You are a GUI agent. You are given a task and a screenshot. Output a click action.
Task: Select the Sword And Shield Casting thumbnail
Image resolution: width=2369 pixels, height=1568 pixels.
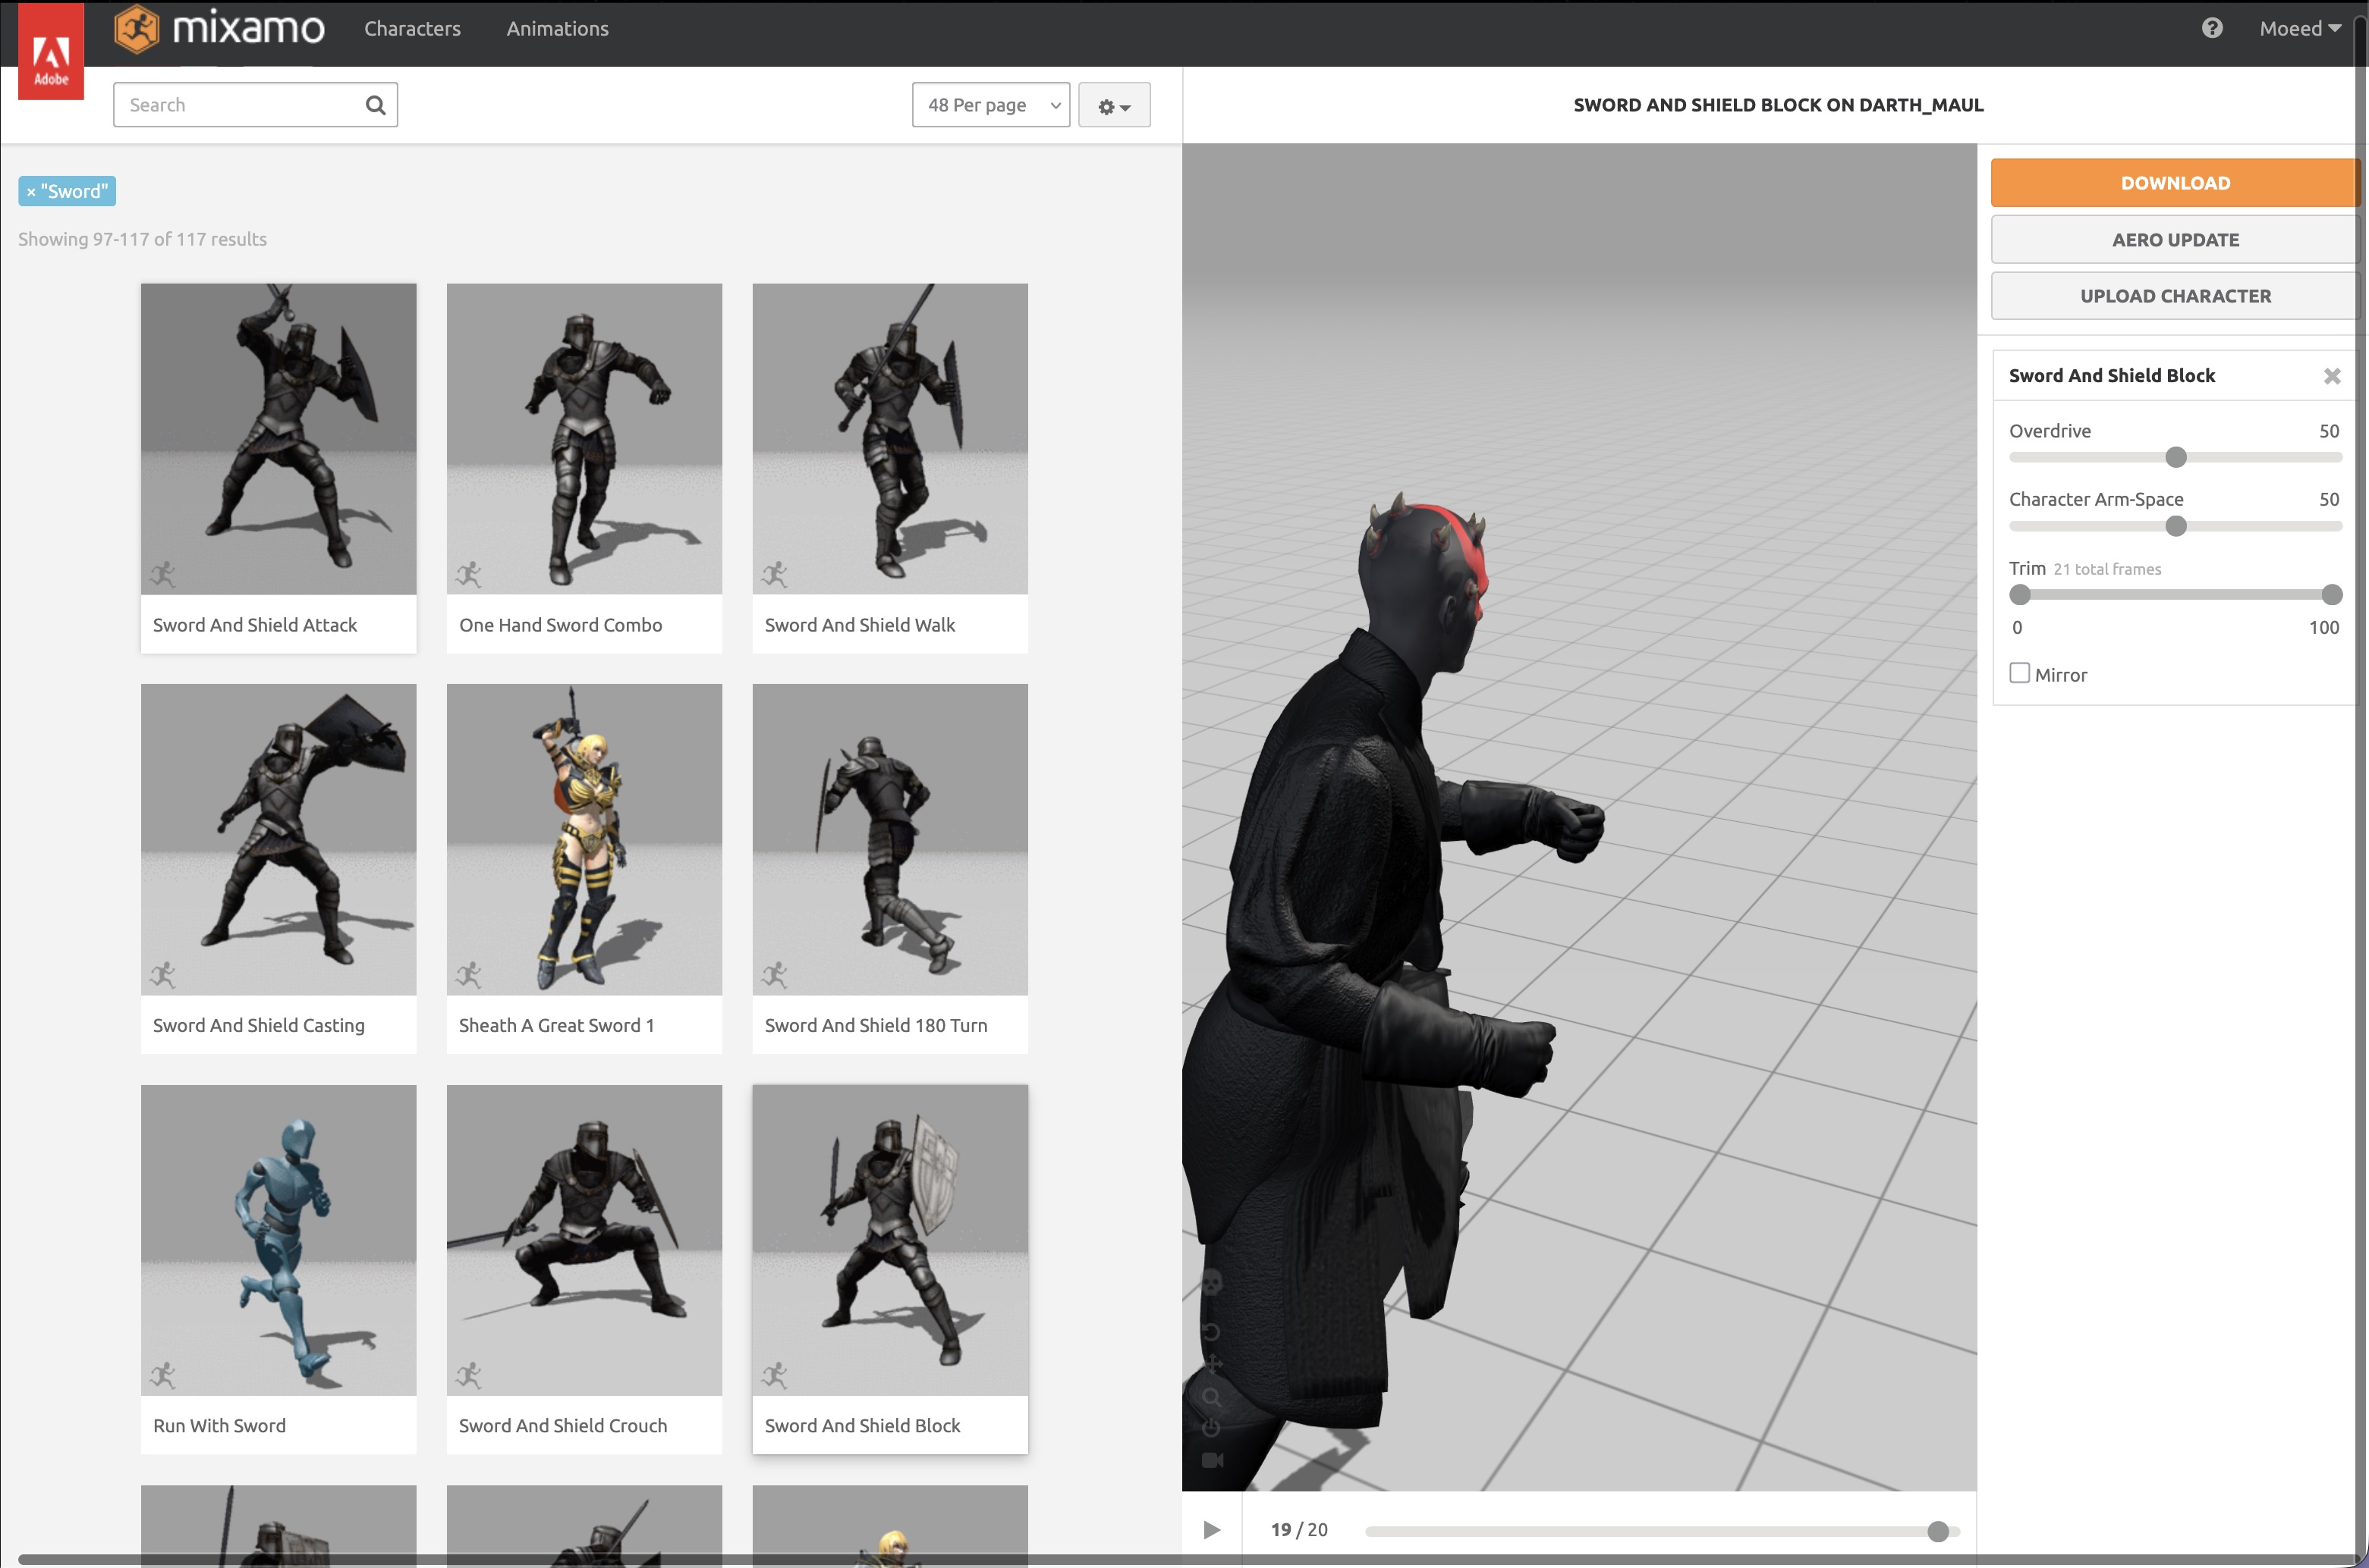click(x=278, y=839)
